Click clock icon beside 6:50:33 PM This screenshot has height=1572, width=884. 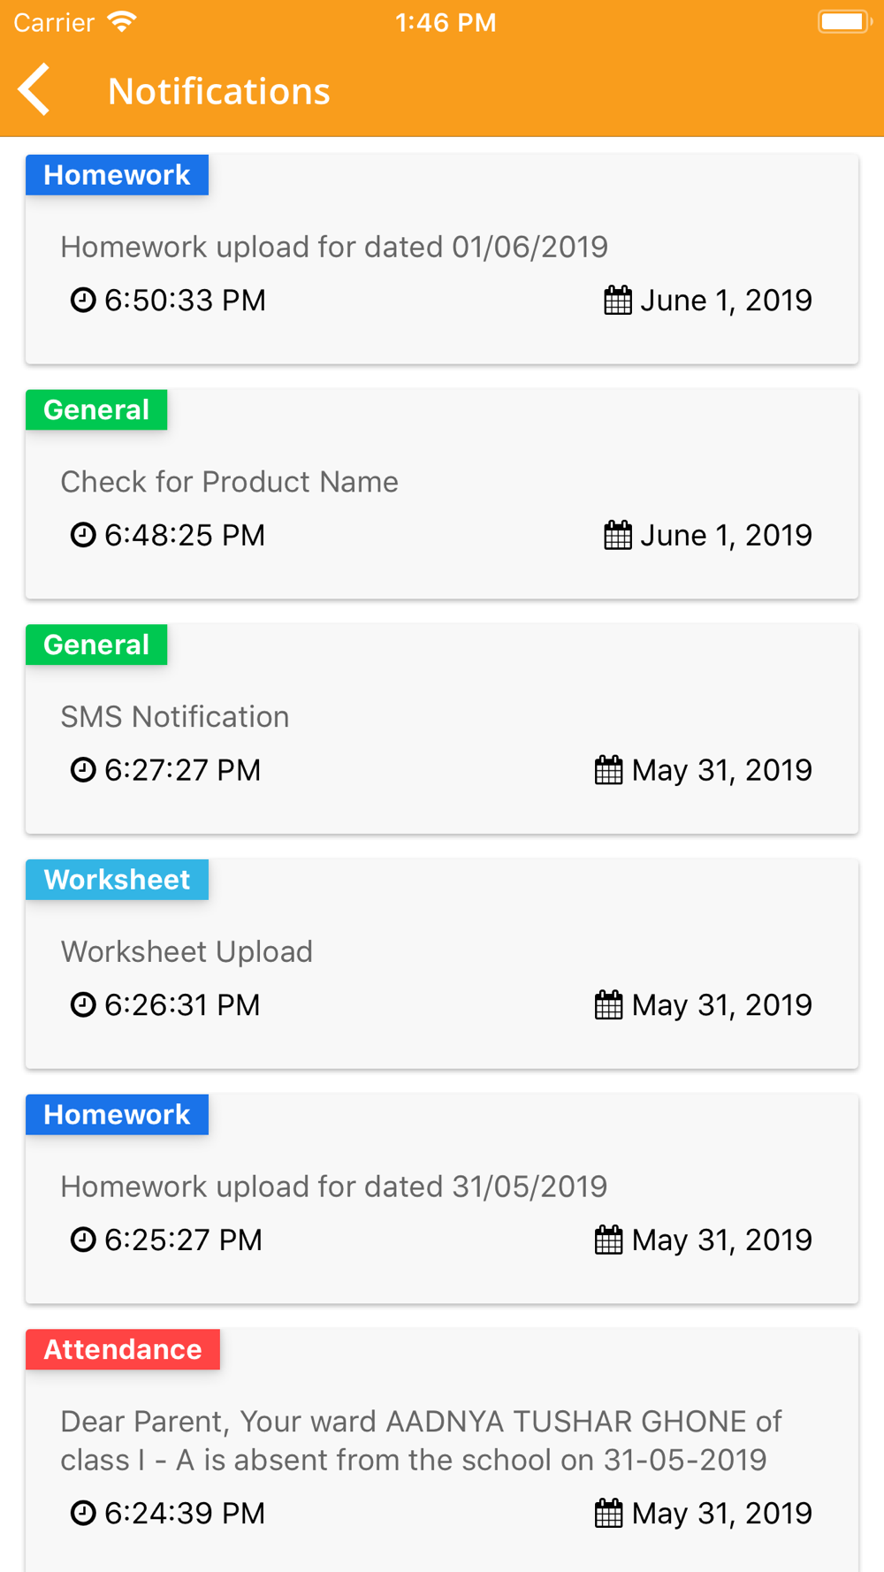83,301
